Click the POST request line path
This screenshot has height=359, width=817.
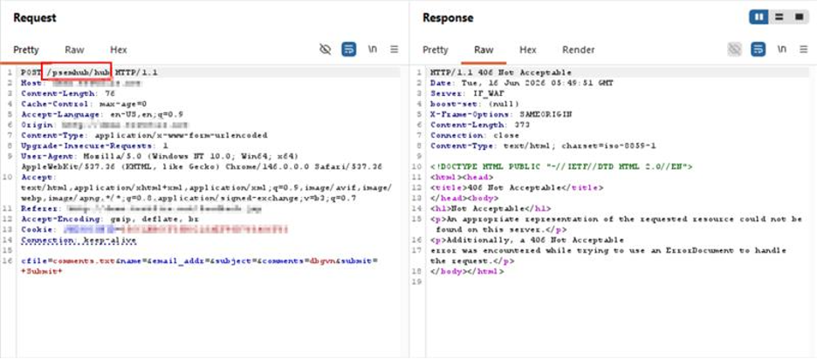coord(79,72)
